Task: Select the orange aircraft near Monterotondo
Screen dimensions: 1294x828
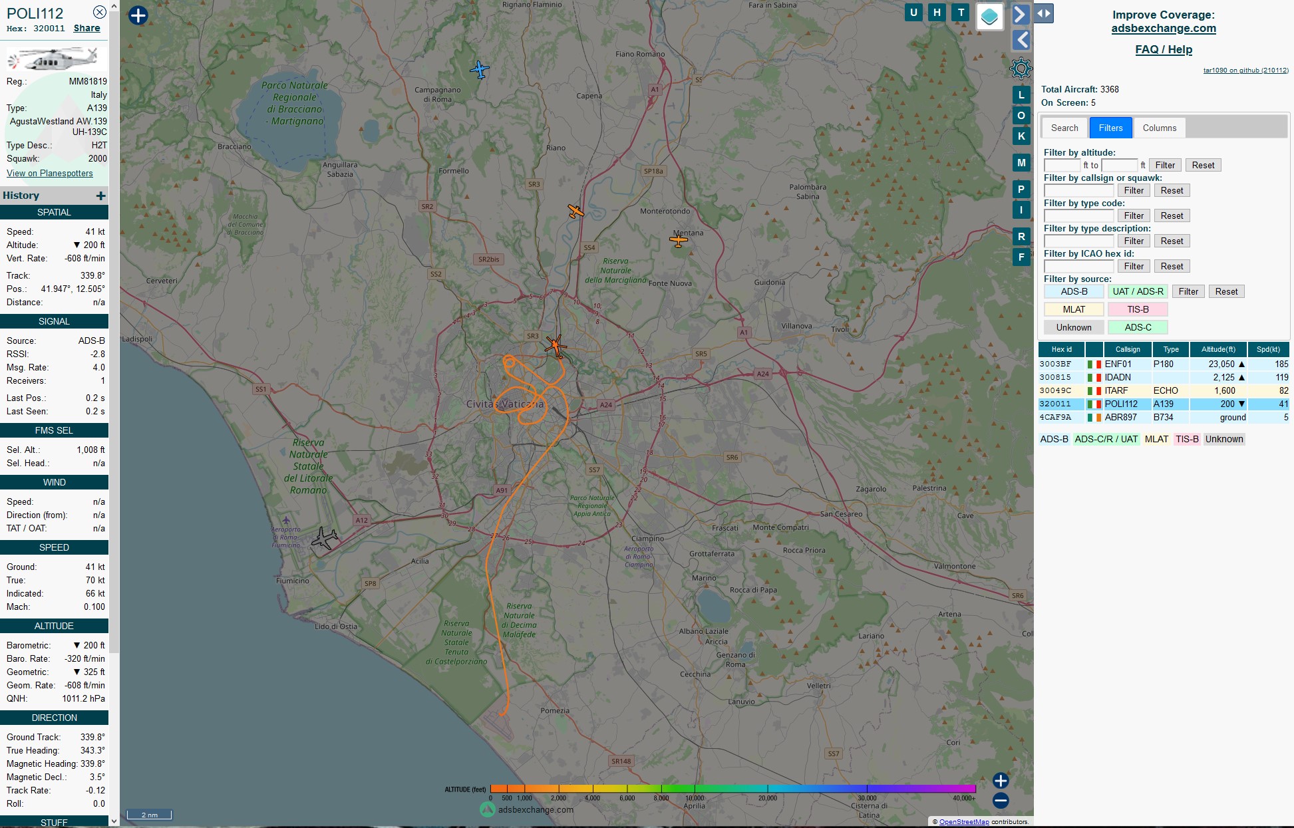Action: 575,211
